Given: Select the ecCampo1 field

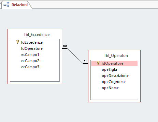Looking at the screenshot, I should (x=30, y=55).
